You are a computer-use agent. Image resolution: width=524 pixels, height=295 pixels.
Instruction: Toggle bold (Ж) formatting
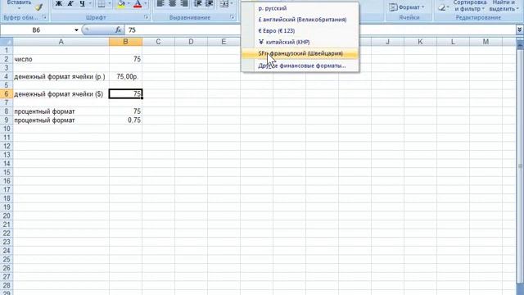[x=58, y=3]
